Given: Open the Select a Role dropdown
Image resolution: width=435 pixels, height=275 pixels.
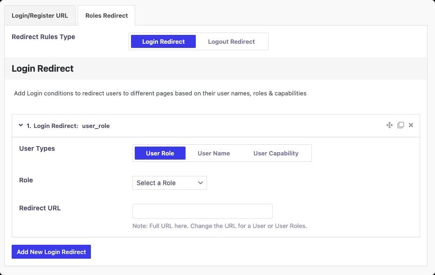Looking at the screenshot, I should click(170, 183).
